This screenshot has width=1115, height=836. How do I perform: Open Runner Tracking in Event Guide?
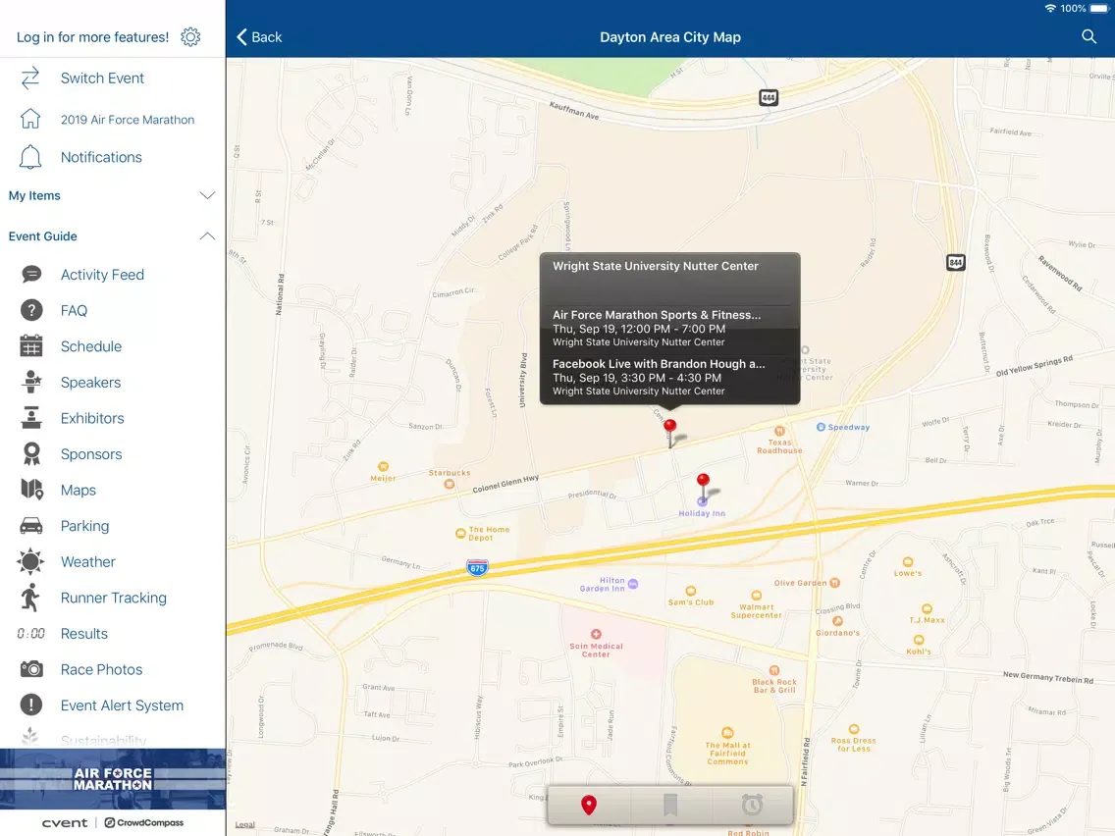click(x=112, y=598)
